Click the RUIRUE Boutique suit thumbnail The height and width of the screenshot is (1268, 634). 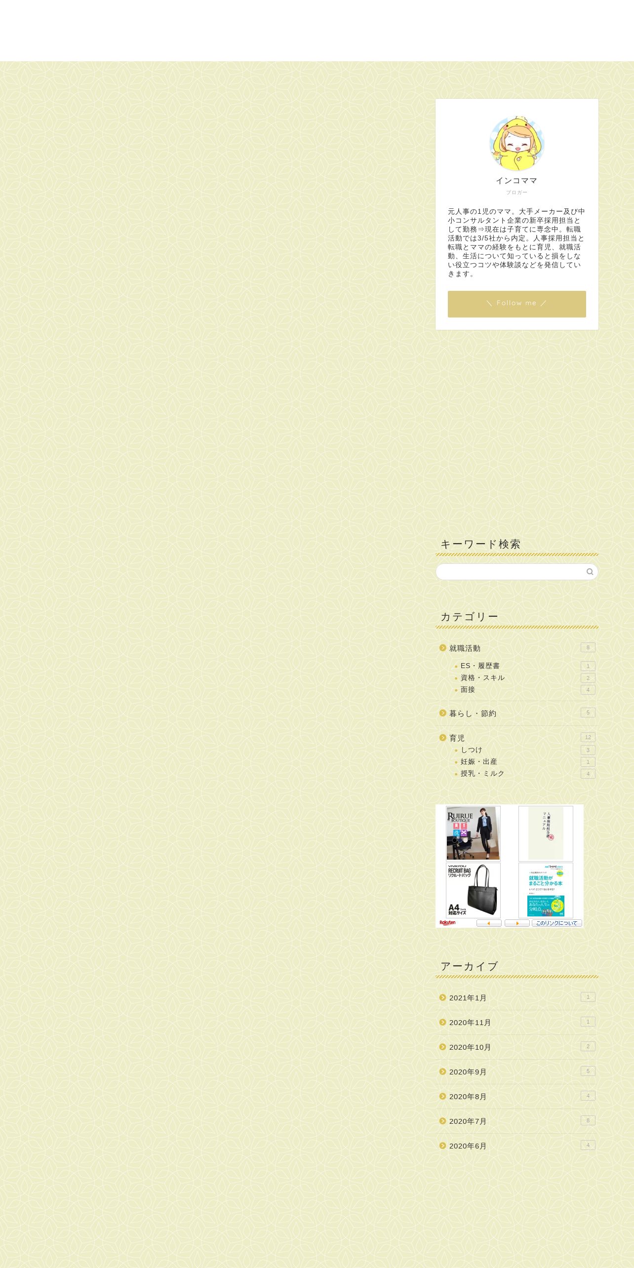[x=473, y=833]
